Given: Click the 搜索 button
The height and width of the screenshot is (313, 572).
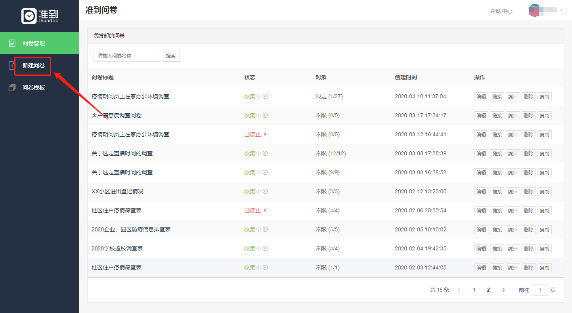Looking at the screenshot, I should point(171,56).
